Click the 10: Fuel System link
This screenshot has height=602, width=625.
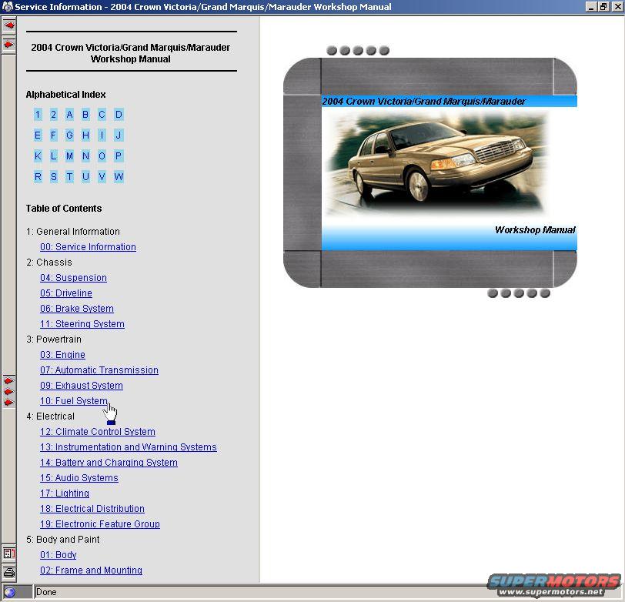pyautogui.click(x=73, y=401)
